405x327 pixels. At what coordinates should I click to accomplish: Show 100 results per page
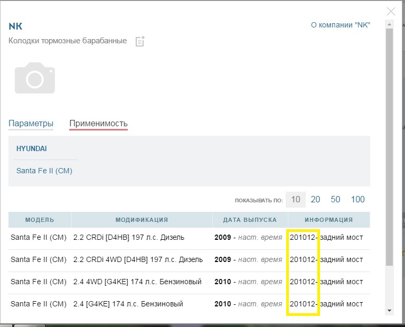tap(357, 199)
